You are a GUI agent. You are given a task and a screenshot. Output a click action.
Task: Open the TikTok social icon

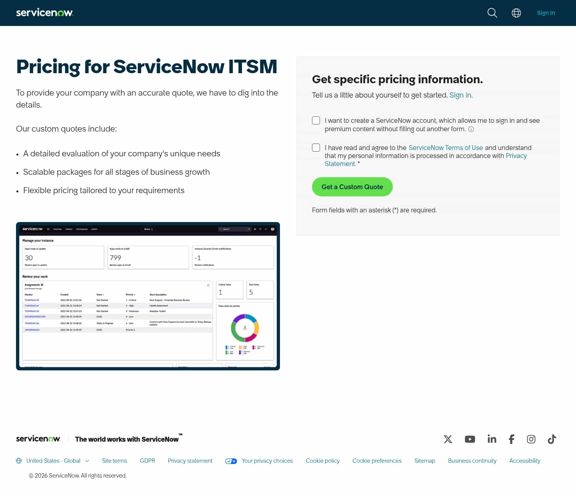tap(552, 439)
